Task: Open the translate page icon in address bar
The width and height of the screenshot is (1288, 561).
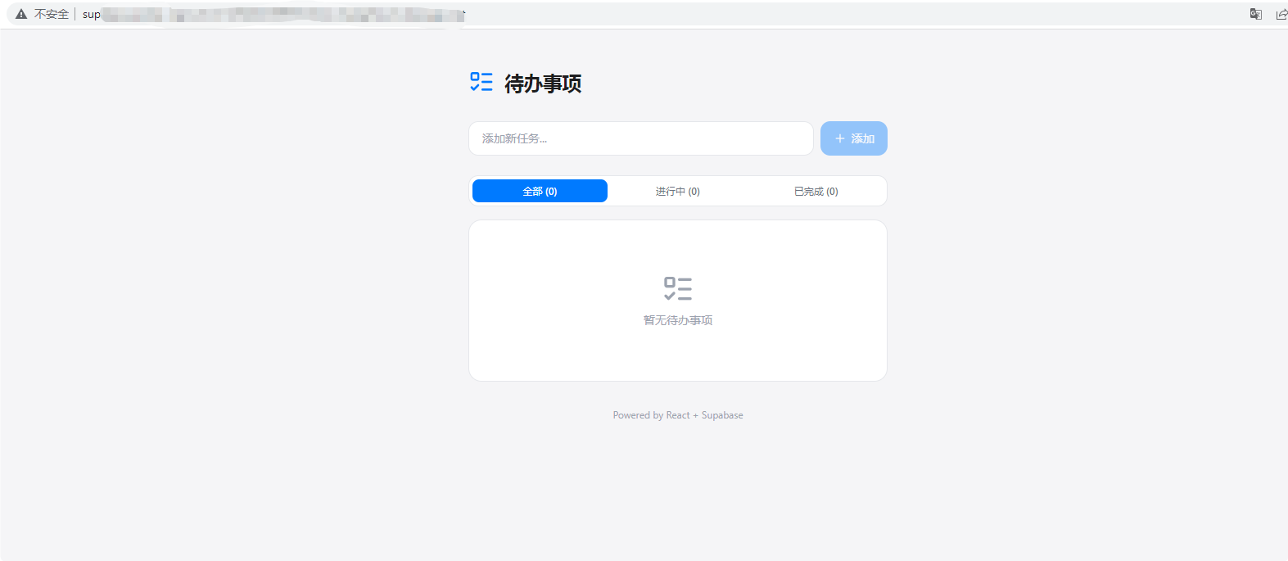Action: (1255, 14)
